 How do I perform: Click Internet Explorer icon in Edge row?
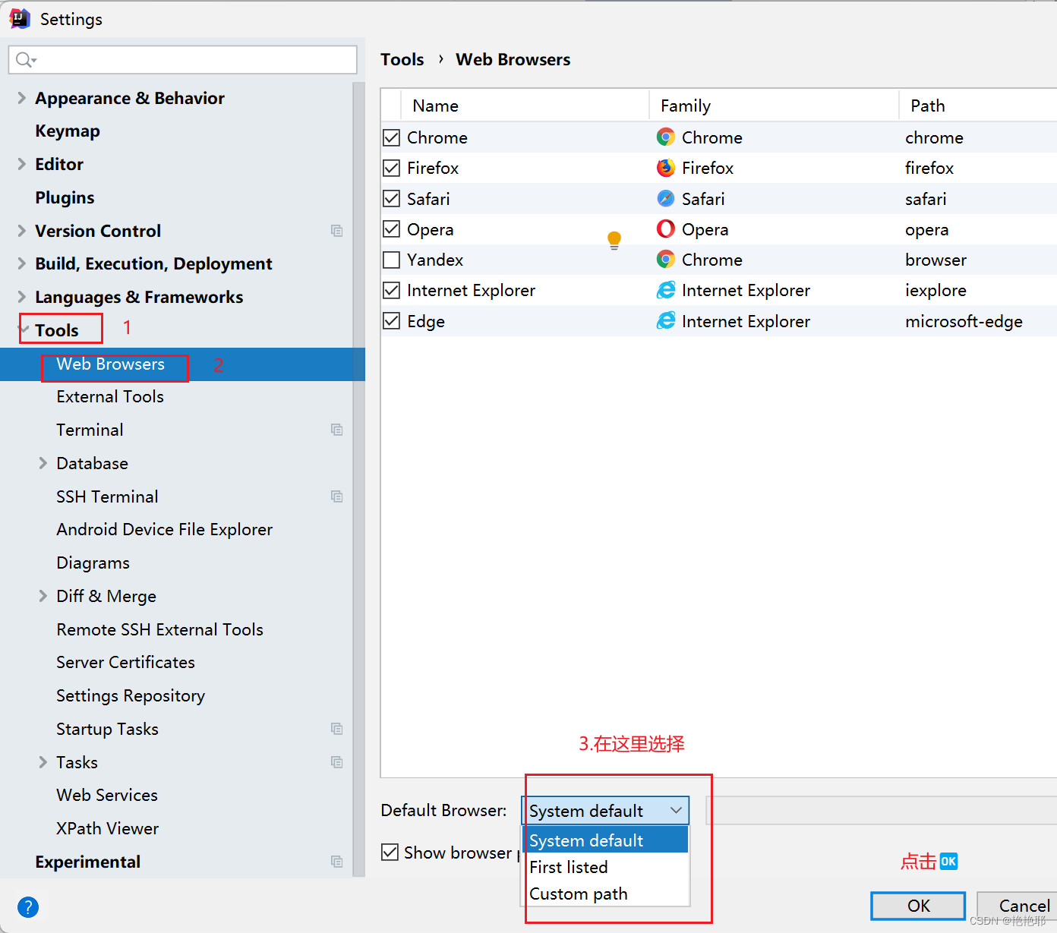(666, 321)
